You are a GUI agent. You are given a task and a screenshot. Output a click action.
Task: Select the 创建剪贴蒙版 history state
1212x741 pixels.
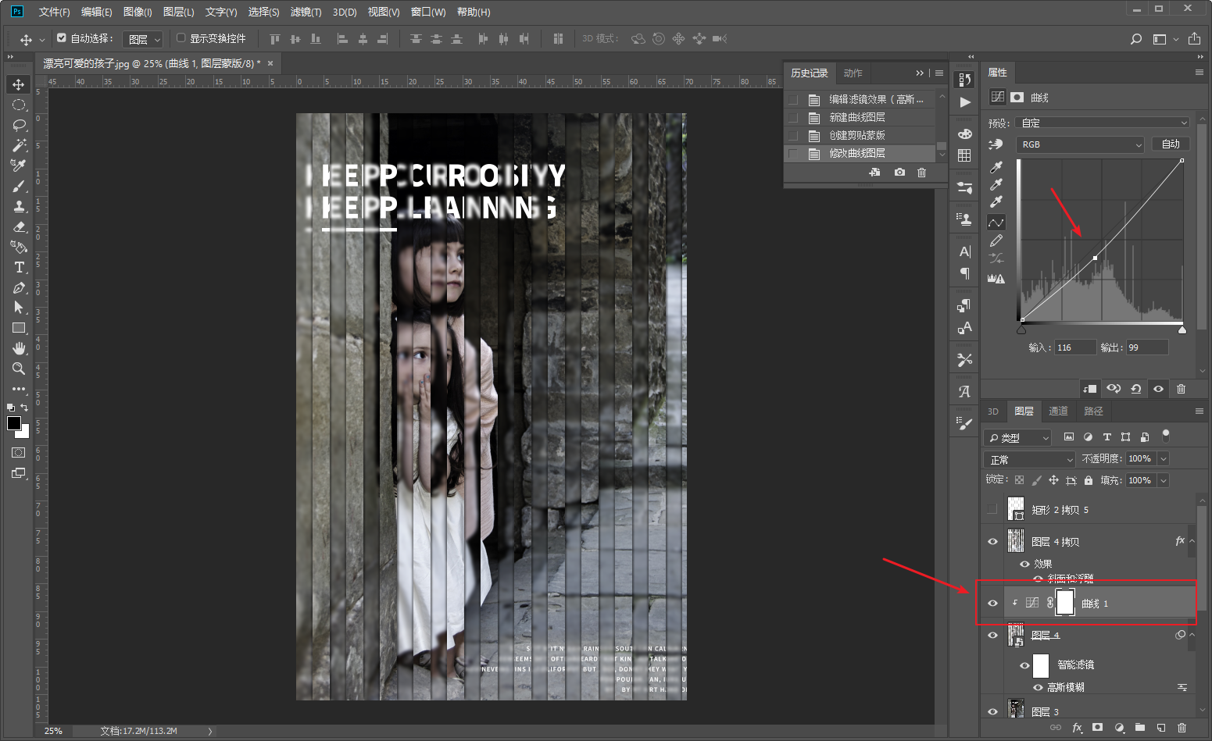[x=860, y=135]
